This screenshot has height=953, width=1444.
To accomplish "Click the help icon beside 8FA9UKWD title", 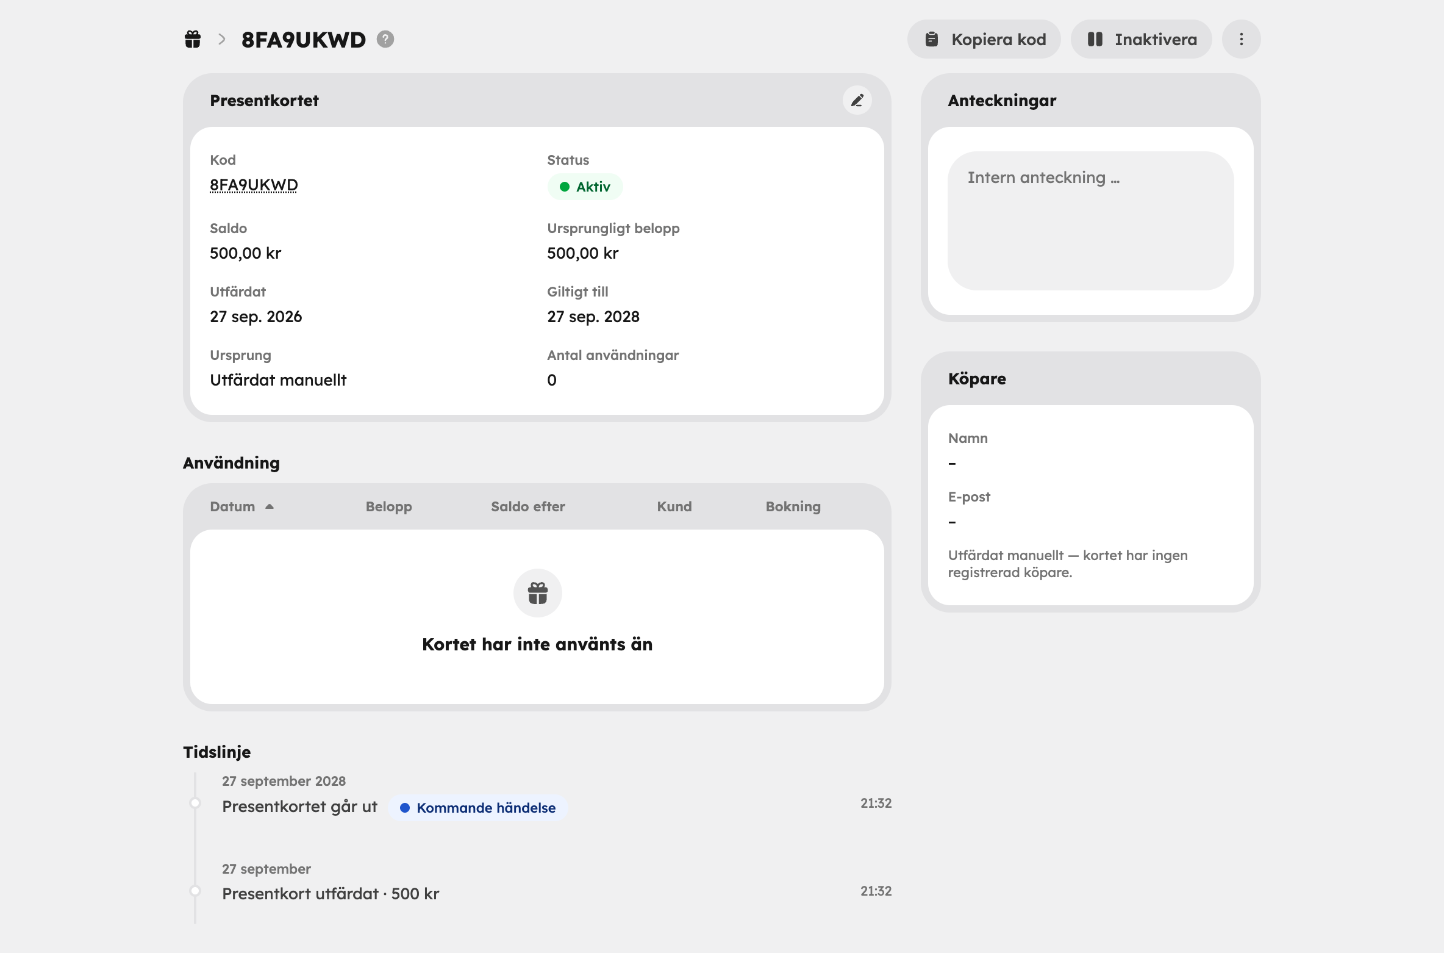I will click(x=385, y=39).
